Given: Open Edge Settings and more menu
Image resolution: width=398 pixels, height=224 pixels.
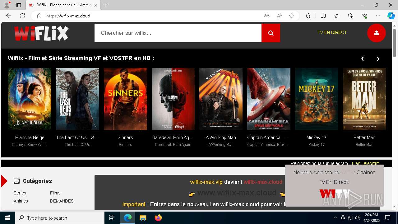Looking at the screenshot, I should 378,16.
